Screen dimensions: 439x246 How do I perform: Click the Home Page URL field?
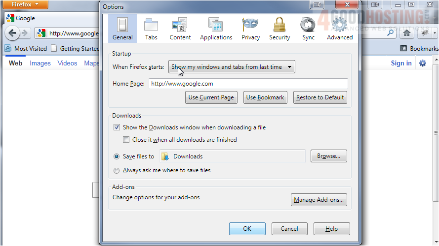pyautogui.click(x=248, y=84)
